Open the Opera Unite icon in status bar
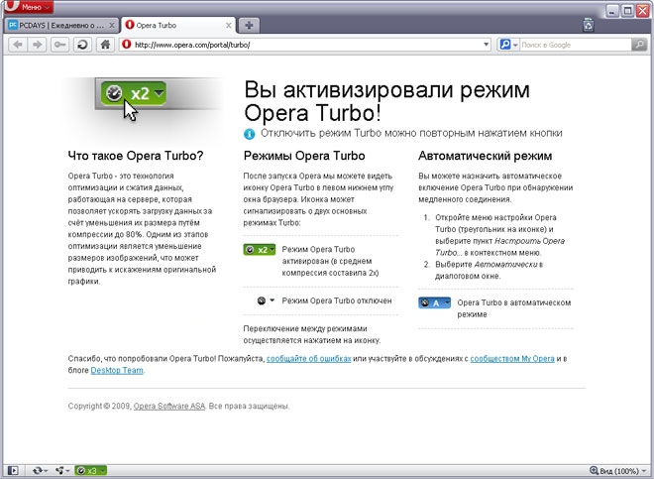The width and height of the screenshot is (654, 479). (61, 471)
